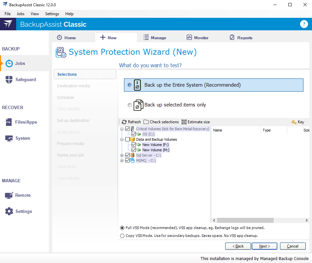Click the System Protection Wizard disk icon
312x263 pixels.
click(61, 52)
